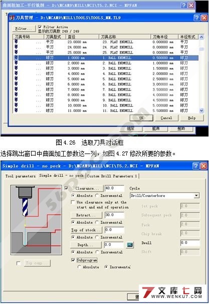Click the 刀角半径 column header
209x304 pixels.
pyautogui.click(x=164, y=37)
